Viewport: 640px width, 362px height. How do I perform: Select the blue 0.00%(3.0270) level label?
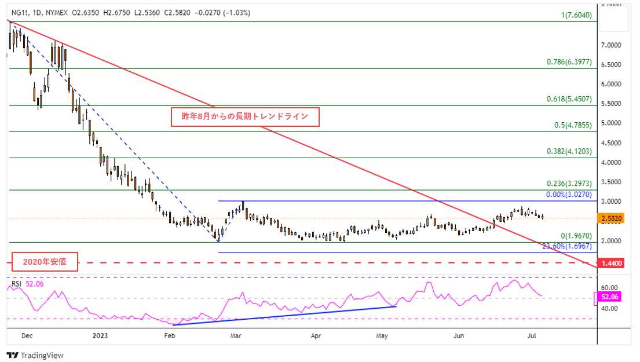[x=569, y=195]
